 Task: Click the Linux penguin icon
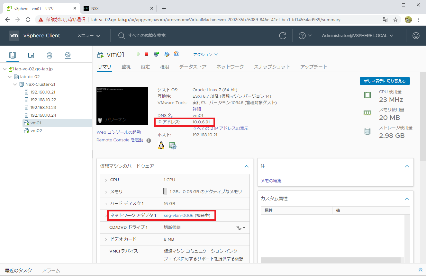(161, 146)
